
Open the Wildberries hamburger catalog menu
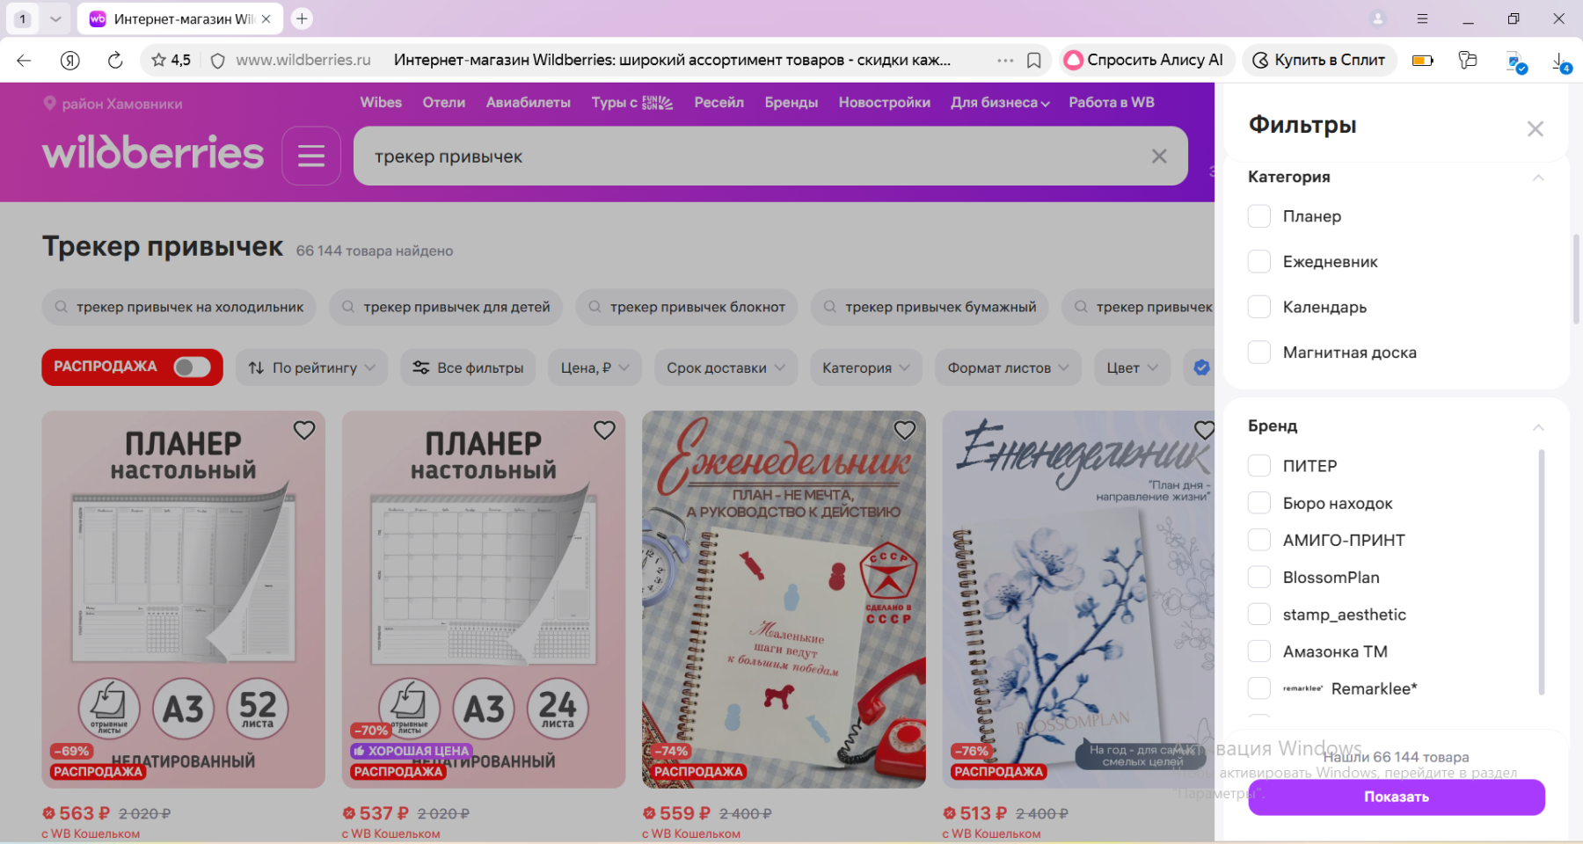tap(311, 156)
